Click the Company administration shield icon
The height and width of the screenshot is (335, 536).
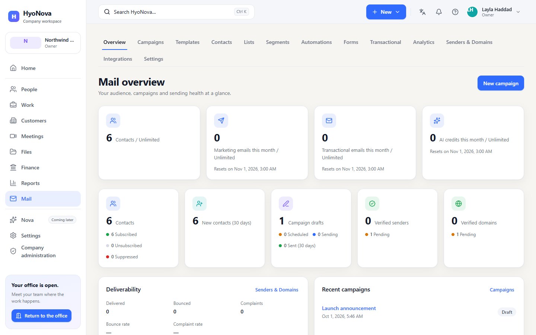[13, 251]
